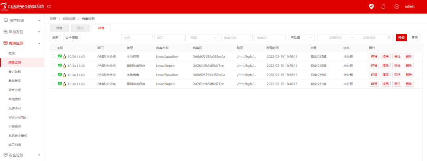Image resolution: width=427 pixels, height=161 pixels.
Task: Open the 类型 dropdown filter
Action: point(203,38)
